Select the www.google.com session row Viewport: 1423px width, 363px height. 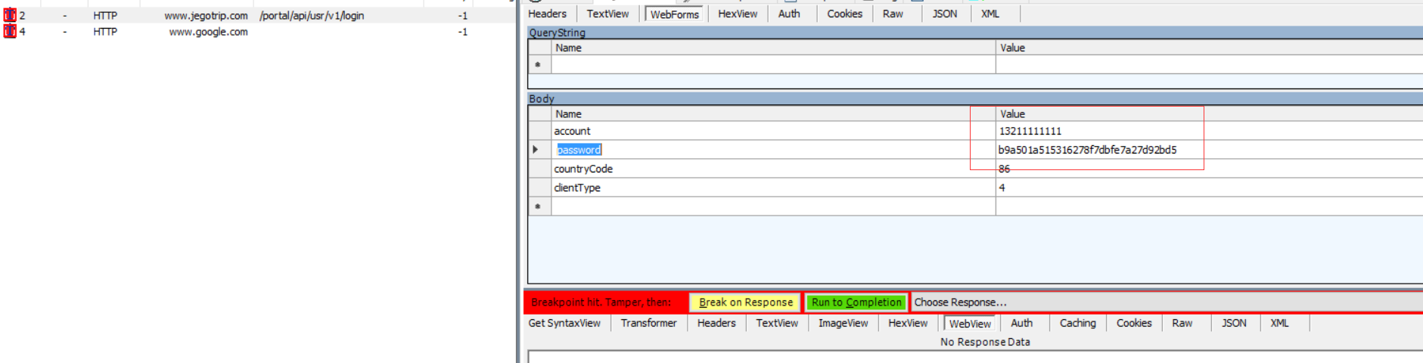point(258,31)
